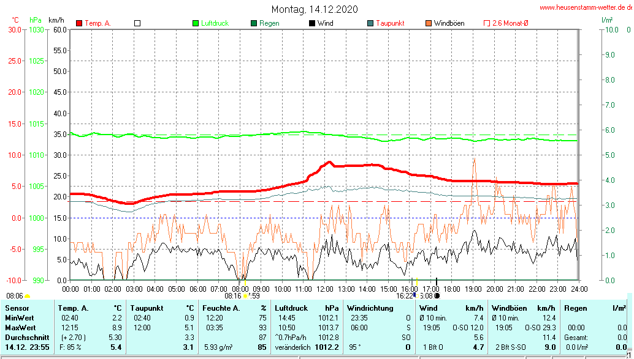
Task: Click the sunrise marker at 08:16
Action: pyautogui.click(x=245, y=296)
